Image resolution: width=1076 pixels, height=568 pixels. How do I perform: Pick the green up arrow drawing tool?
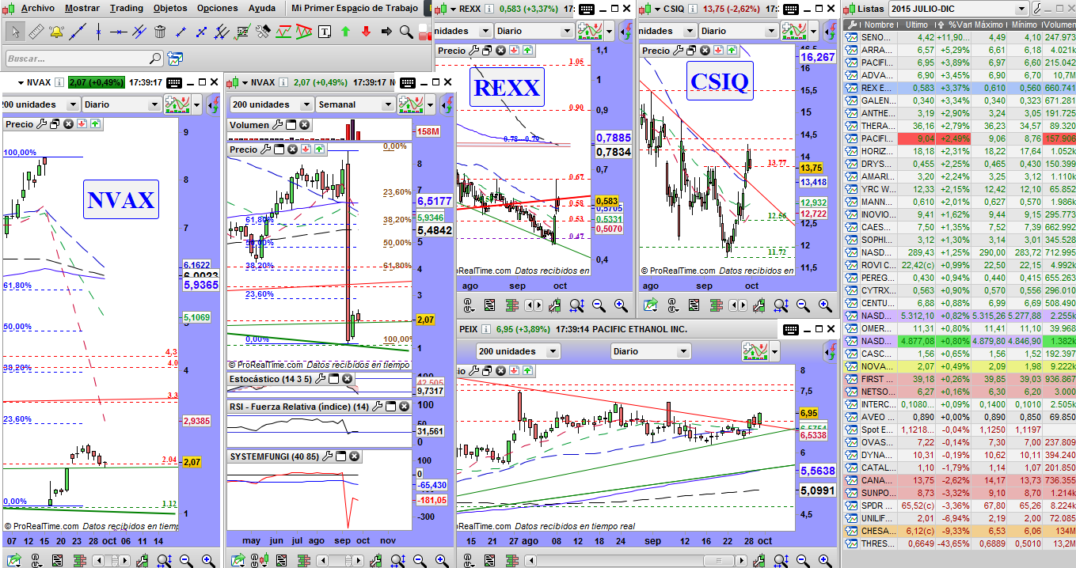coord(345,32)
